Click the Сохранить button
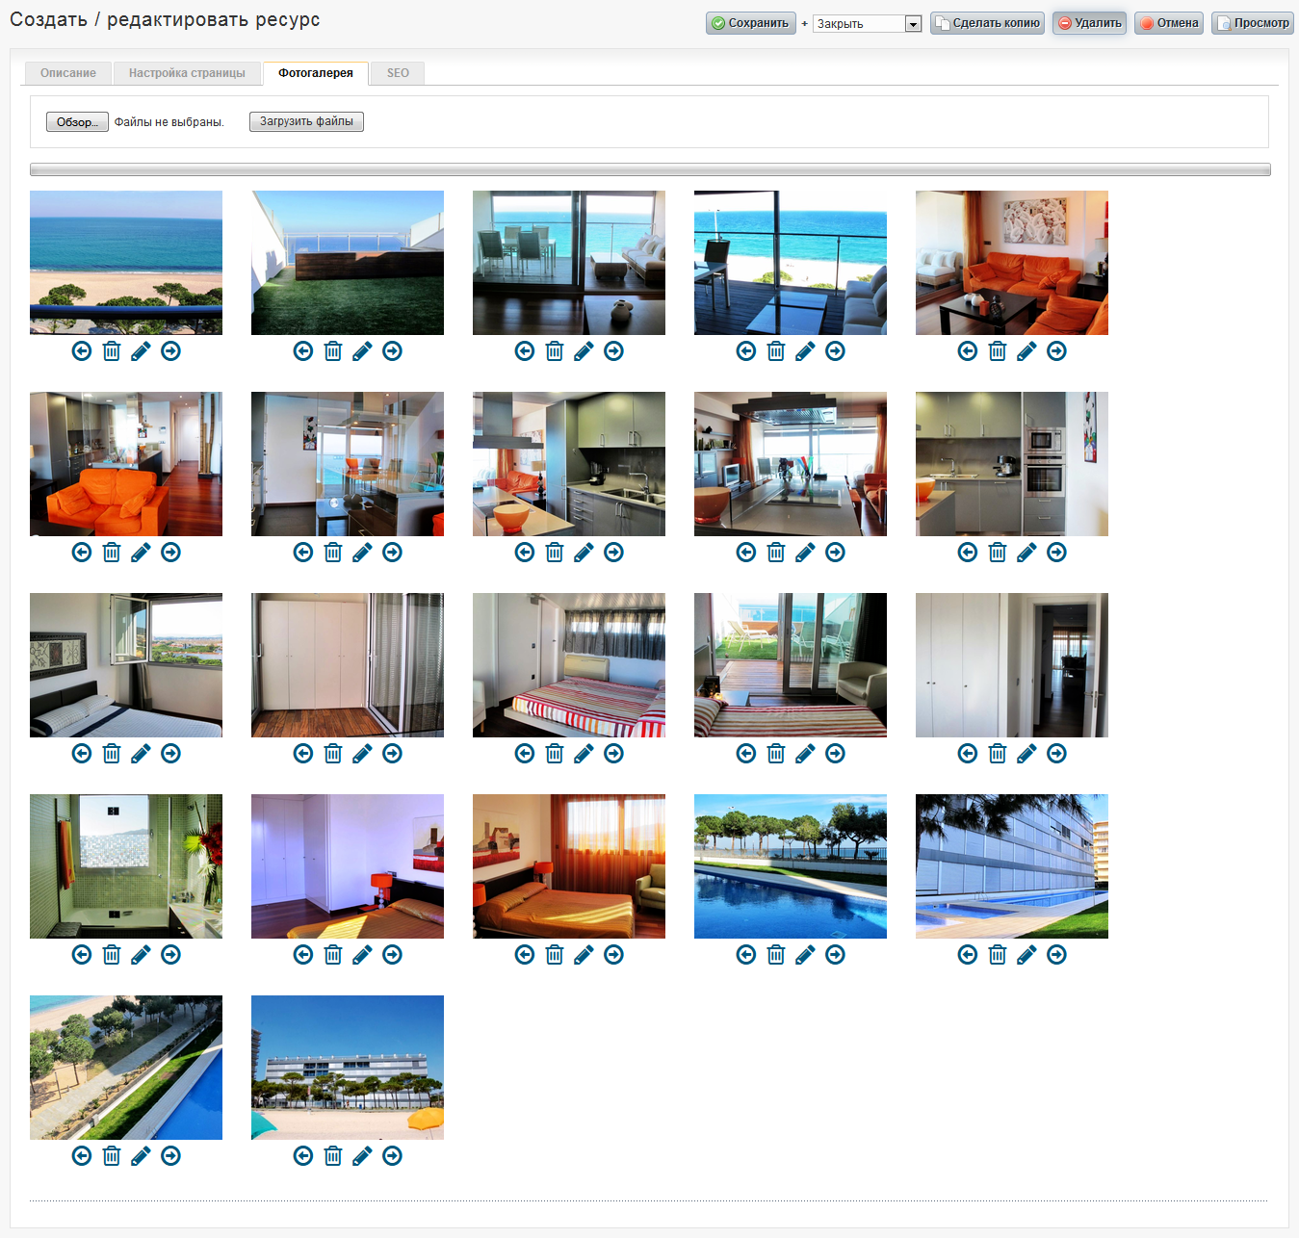Viewport: 1299px width, 1238px height. coord(751,23)
